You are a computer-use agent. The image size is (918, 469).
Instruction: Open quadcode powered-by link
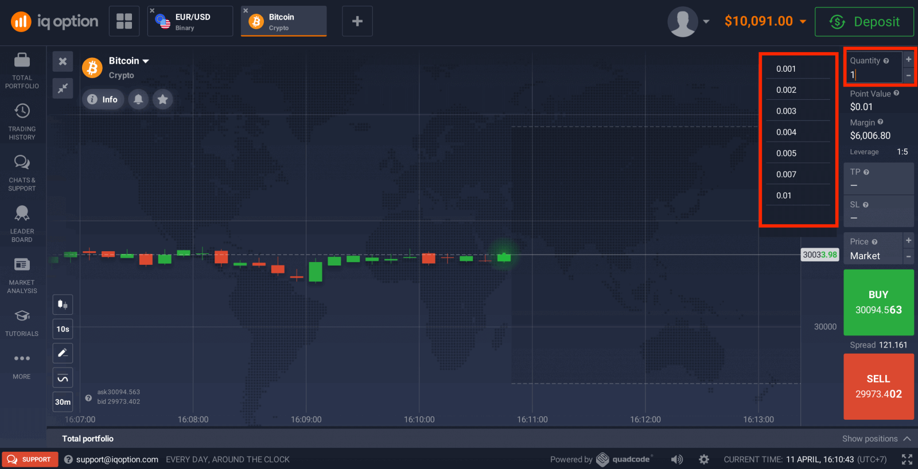coord(624,459)
